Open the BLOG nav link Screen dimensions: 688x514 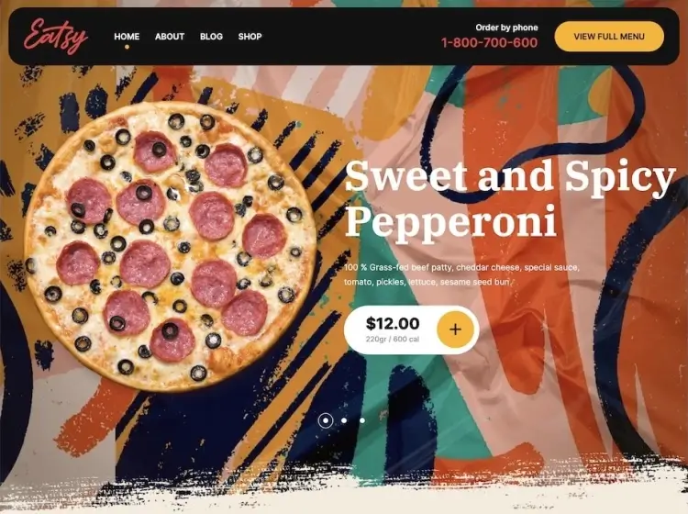(x=212, y=37)
